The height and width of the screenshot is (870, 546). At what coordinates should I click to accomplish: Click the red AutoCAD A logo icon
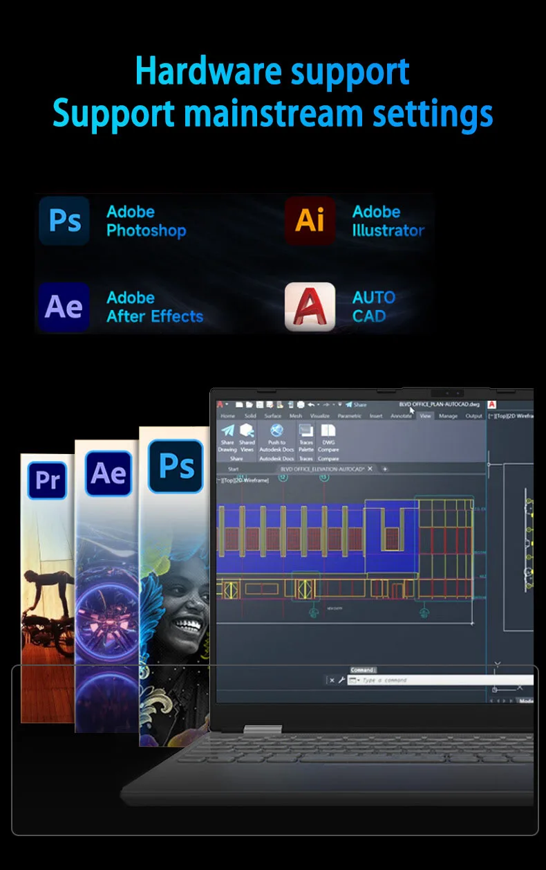coord(310,307)
